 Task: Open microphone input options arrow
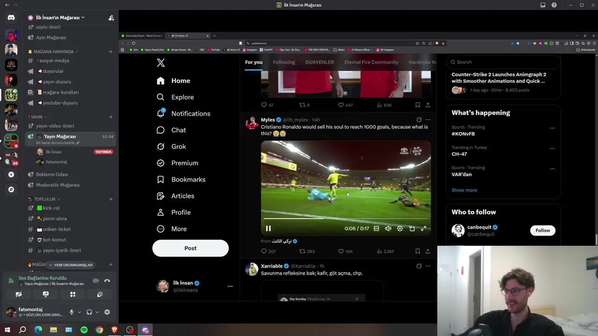pyautogui.click(x=79, y=312)
